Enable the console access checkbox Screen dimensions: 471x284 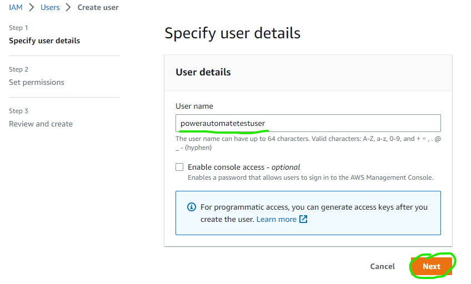click(179, 167)
